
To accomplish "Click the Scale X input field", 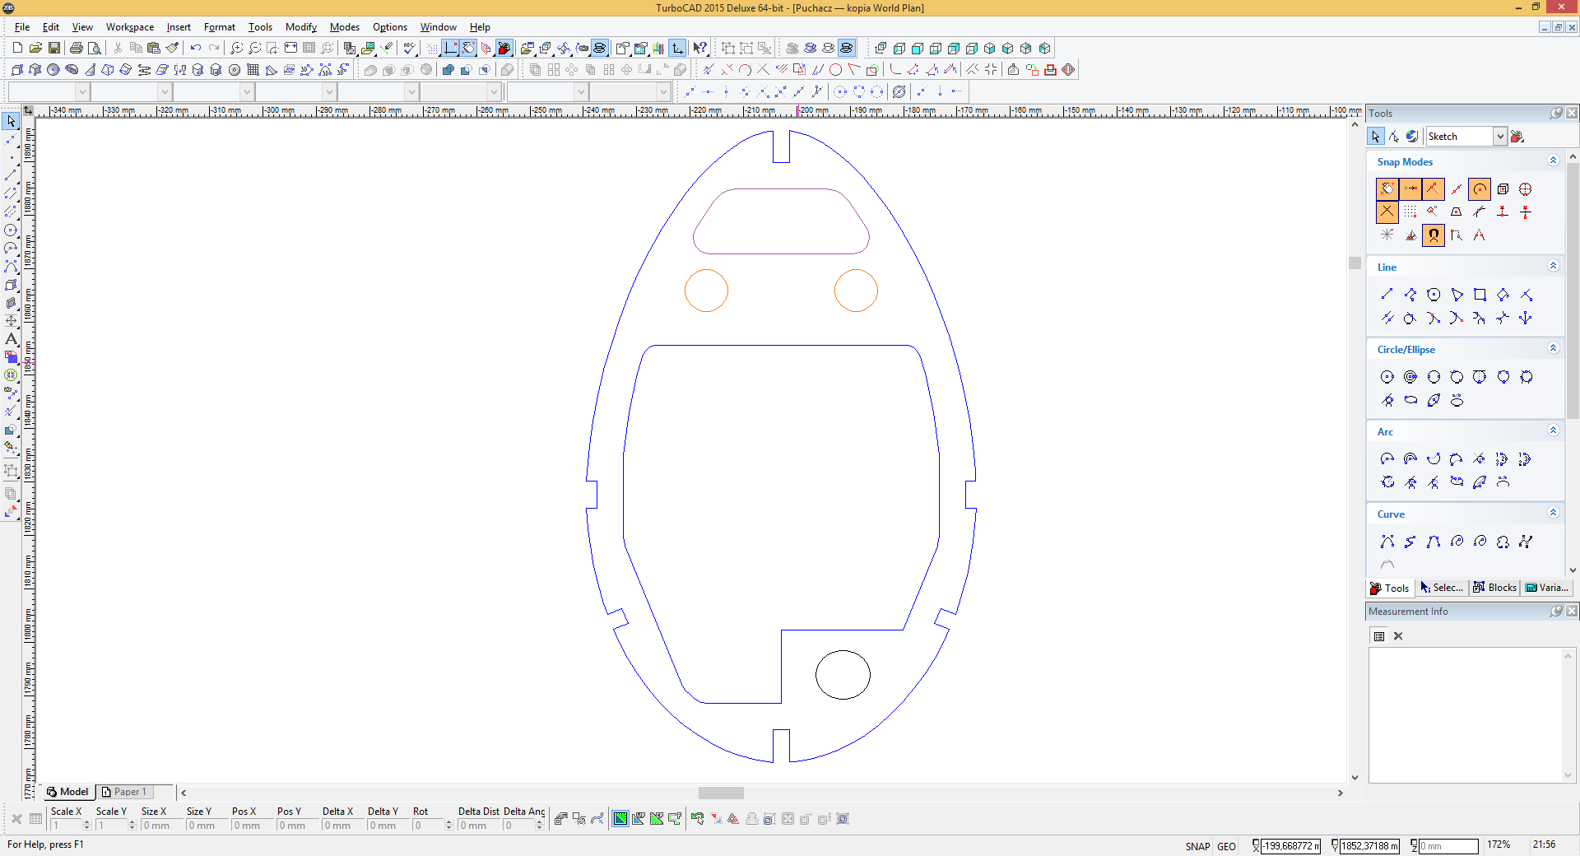I will (x=66, y=826).
